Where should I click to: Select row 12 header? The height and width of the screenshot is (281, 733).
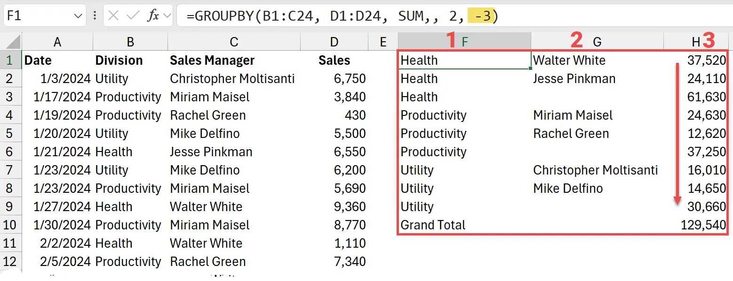(10, 262)
